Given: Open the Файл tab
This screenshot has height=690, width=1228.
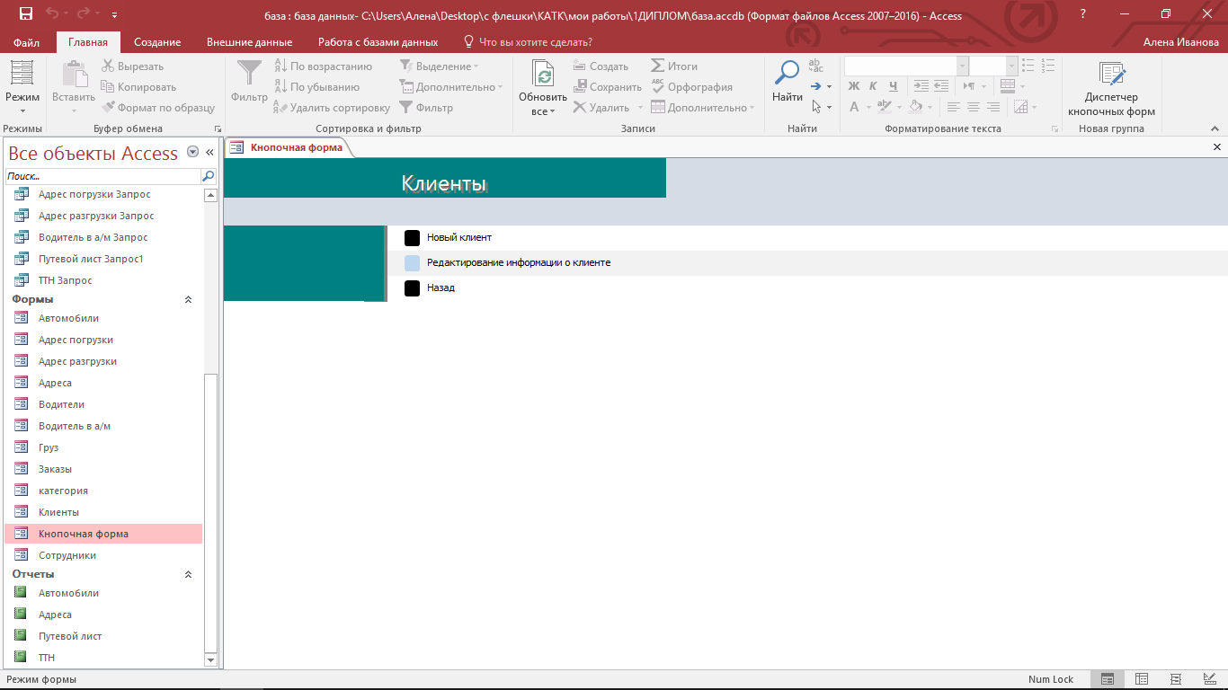Looking at the screenshot, I should tap(27, 42).
